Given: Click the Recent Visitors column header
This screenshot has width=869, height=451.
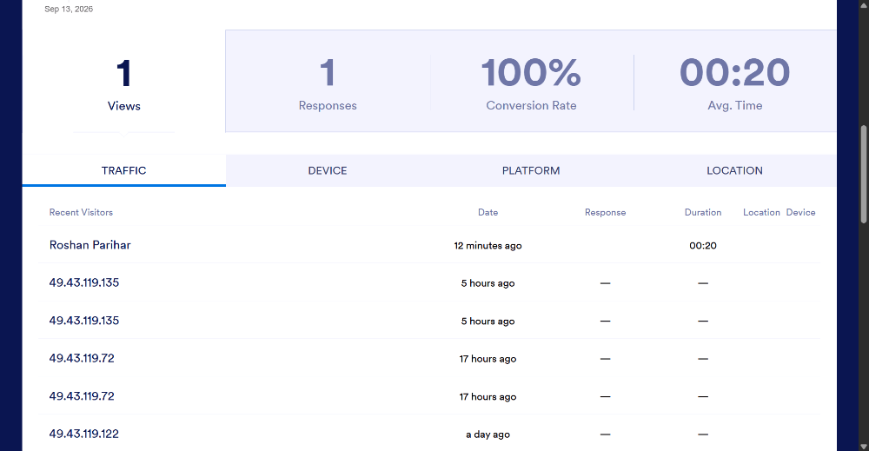Looking at the screenshot, I should coord(81,212).
